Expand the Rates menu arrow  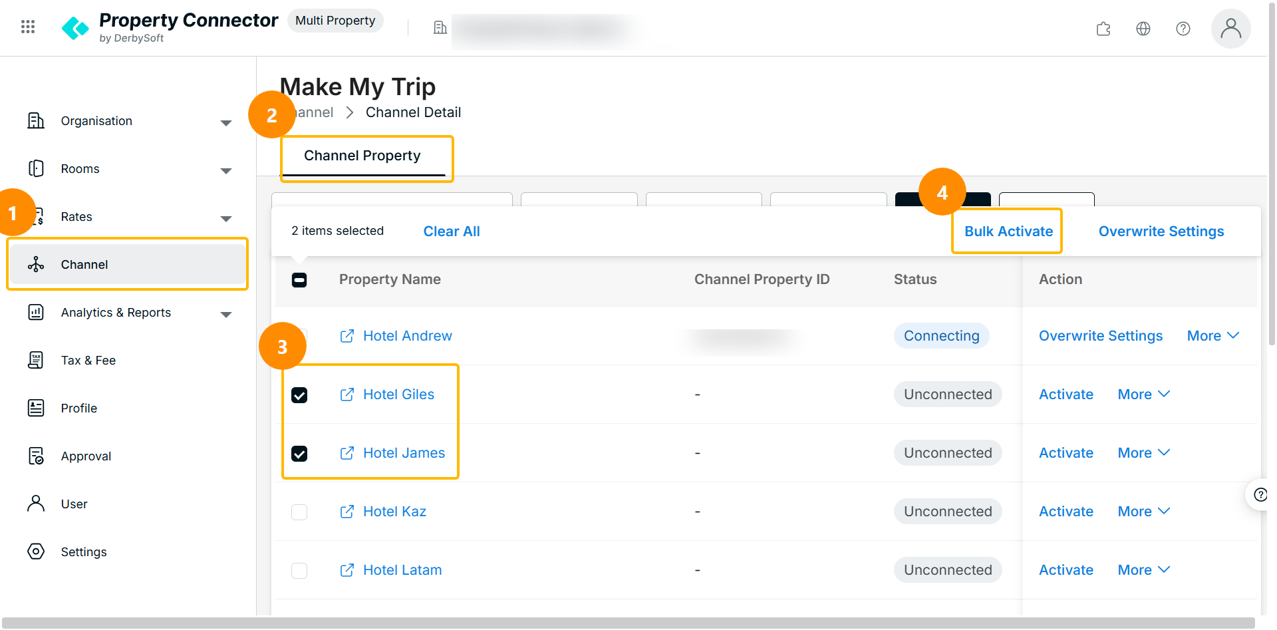tap(226, 219)
